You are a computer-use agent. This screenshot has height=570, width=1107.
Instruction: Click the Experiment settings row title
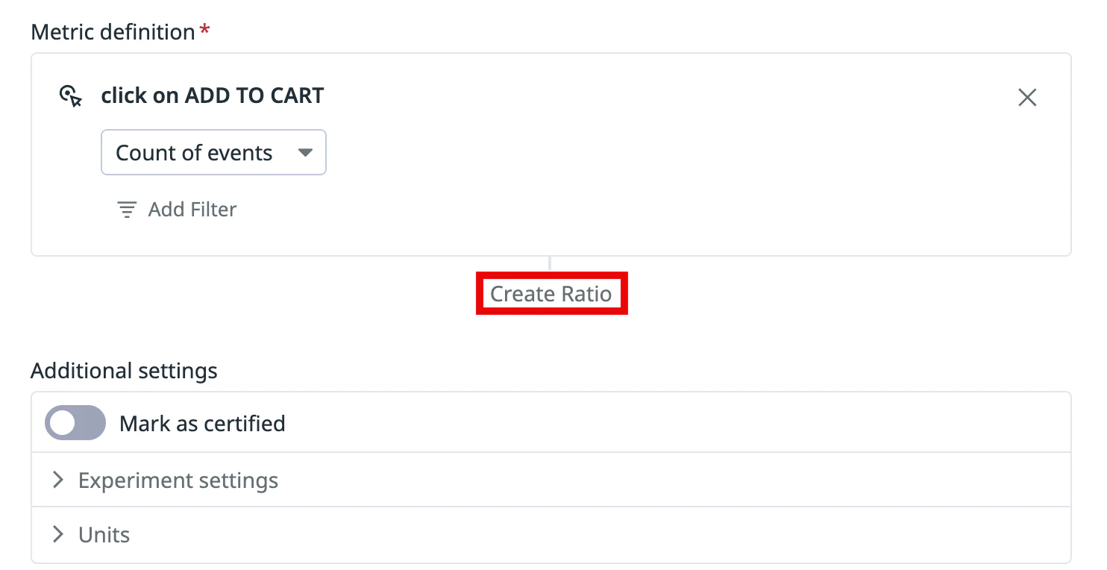[178, 480]
